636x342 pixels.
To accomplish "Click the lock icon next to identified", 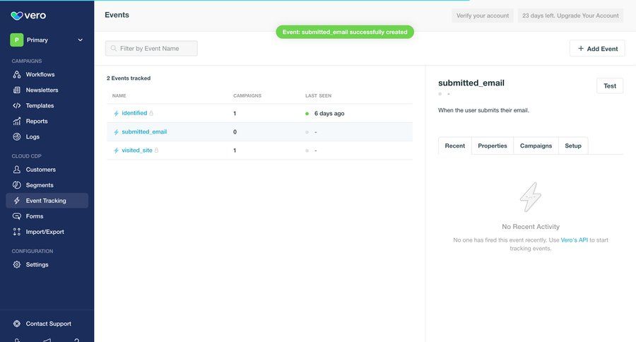I will [151, 113].
